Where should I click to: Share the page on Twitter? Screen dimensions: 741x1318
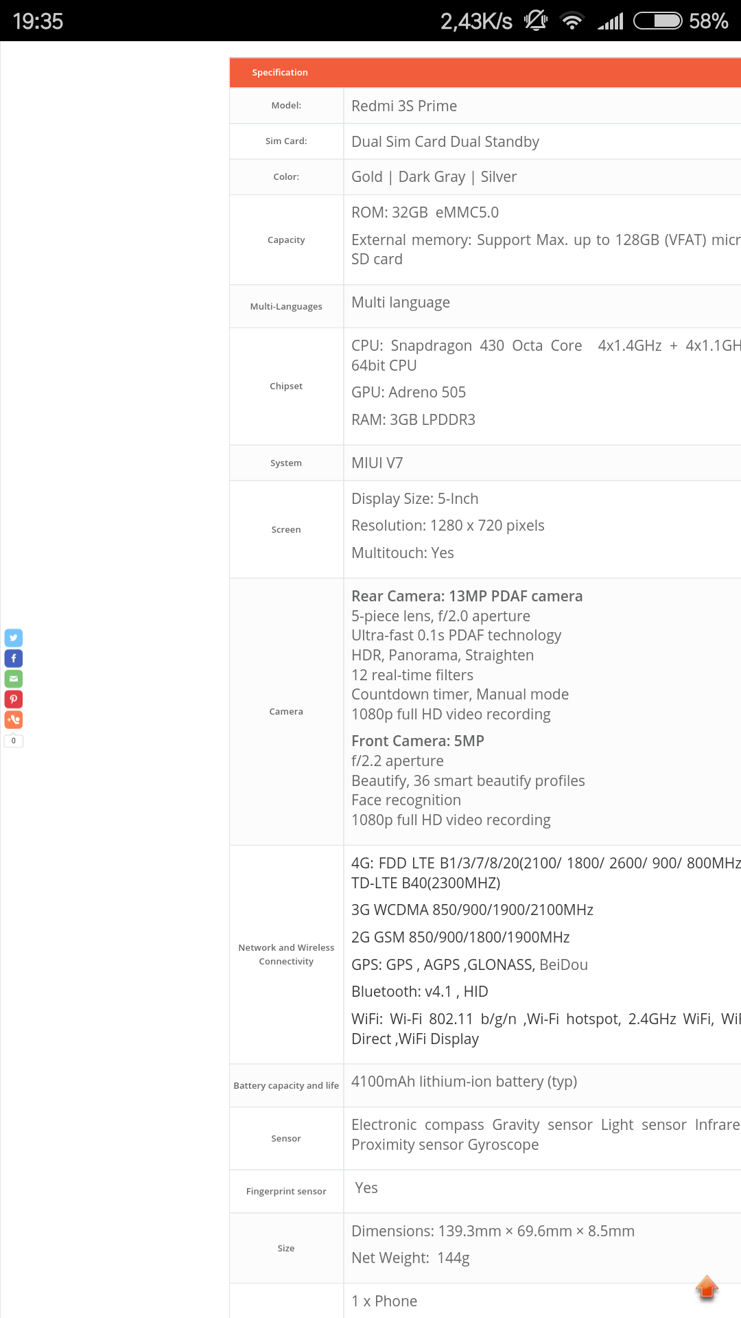pyautogui.click(x=14, y=638)
